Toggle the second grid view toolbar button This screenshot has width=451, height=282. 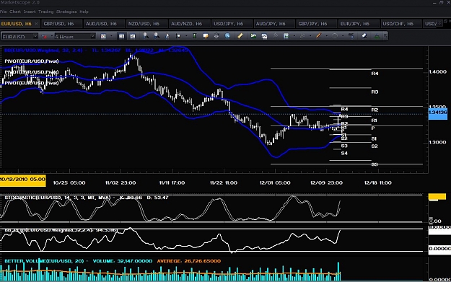point(132,36)
